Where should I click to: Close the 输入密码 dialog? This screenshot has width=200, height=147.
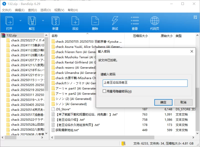[192, 51]
